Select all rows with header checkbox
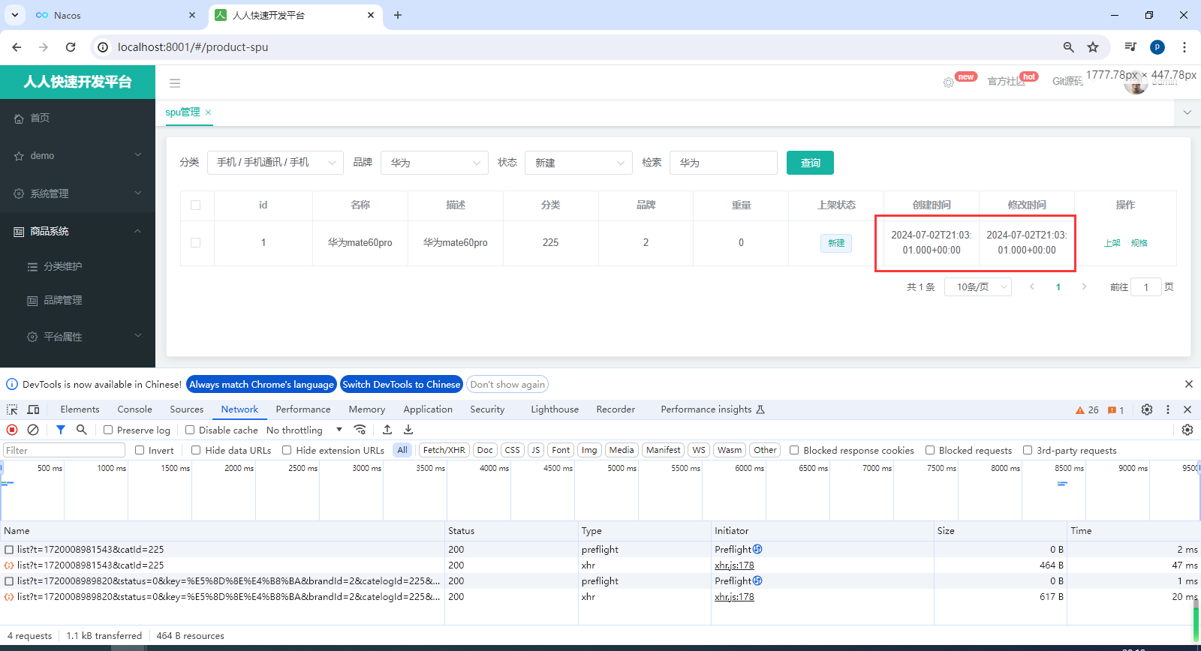This screenshot has width=1201, height=651. click(x=196, y=205)
